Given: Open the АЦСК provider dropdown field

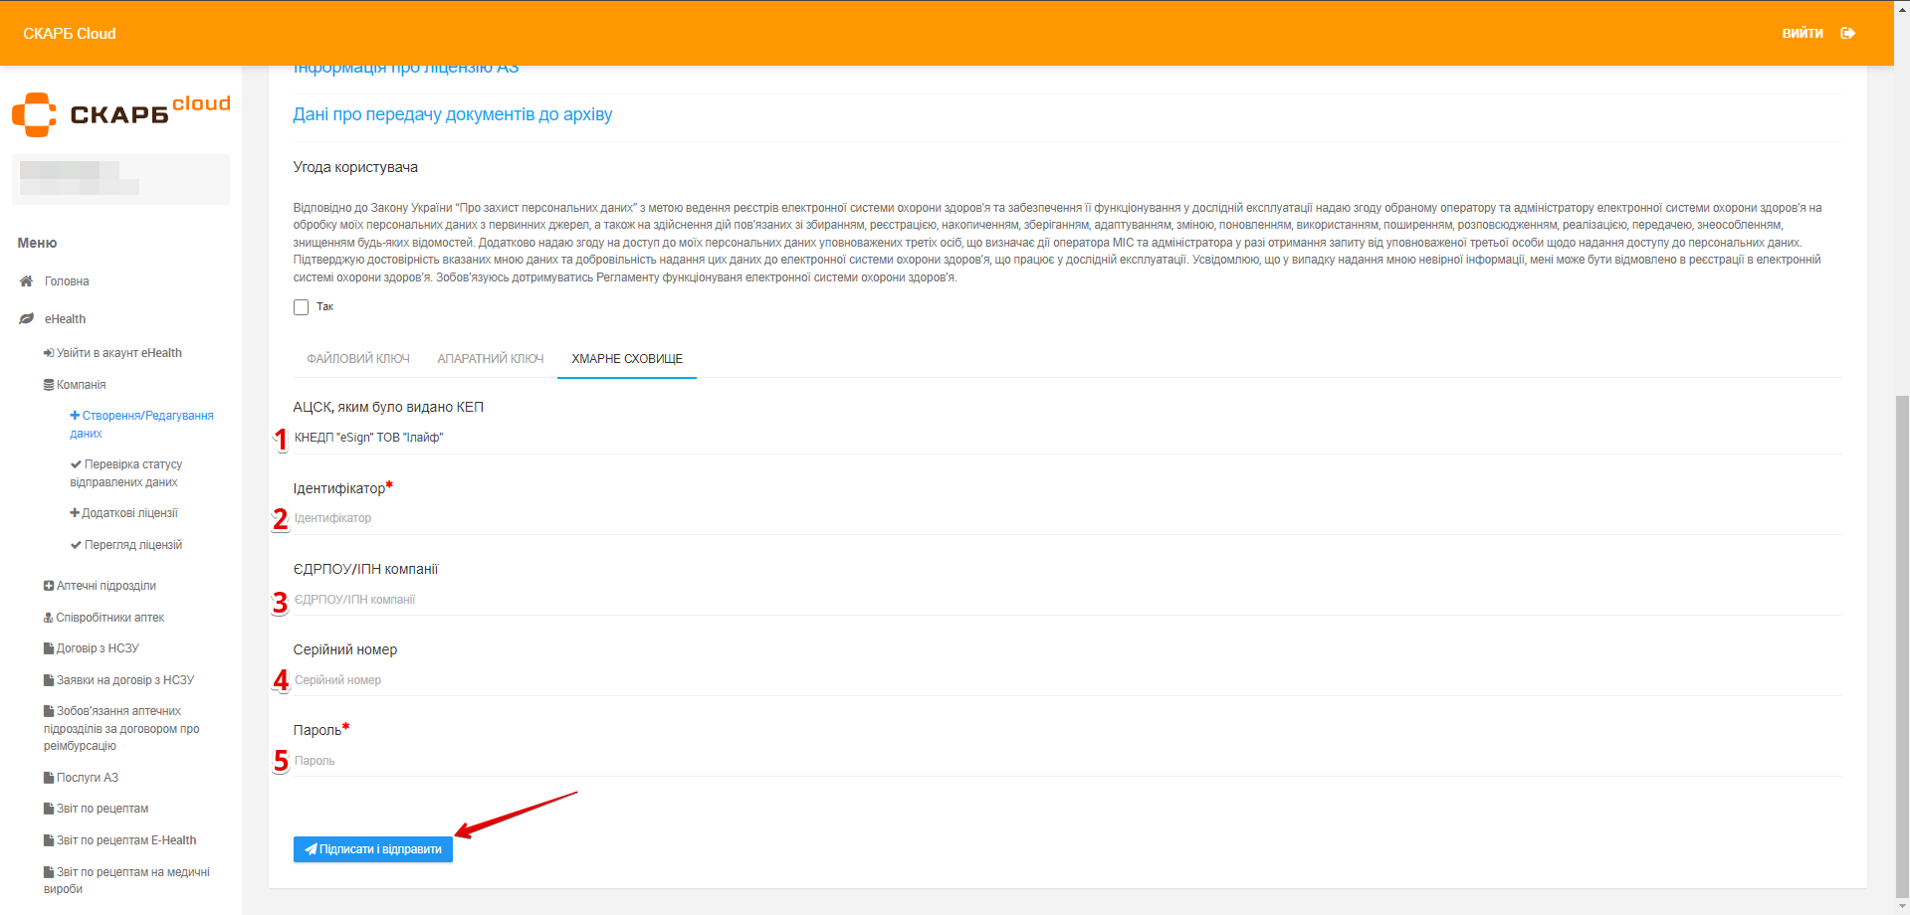Looking at the screenshot, I should pos(1065,438).
